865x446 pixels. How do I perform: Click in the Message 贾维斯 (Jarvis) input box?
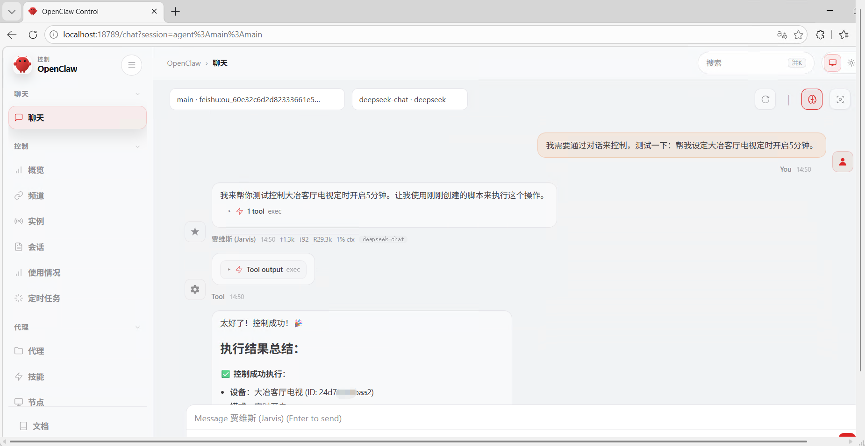520,418
